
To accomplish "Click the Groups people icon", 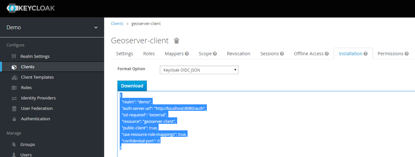I will (14, 144).
